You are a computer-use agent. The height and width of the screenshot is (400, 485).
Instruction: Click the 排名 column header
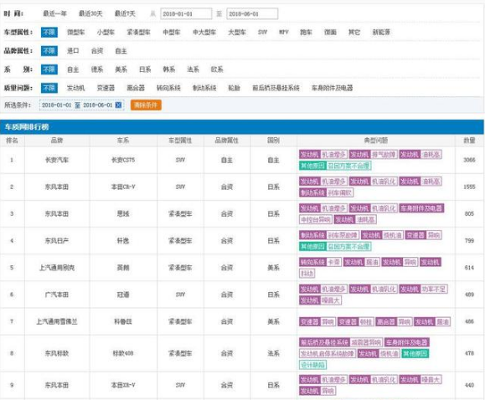(12, 141)
